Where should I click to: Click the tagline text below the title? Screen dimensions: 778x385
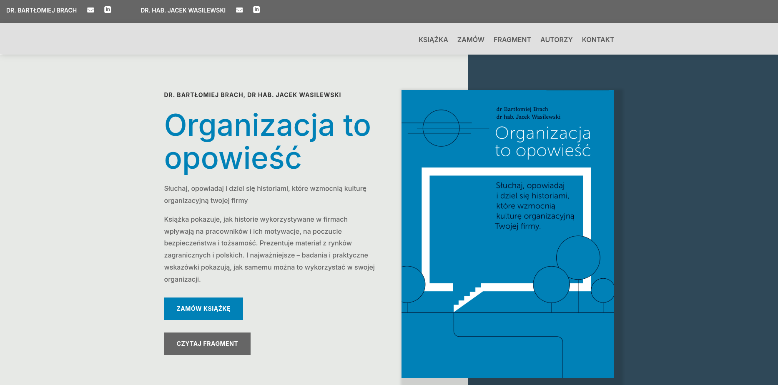tap(265, 194)
